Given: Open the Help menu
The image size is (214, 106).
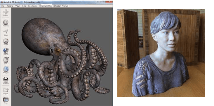Looking at the screenshot, I should tap(24, 6).
